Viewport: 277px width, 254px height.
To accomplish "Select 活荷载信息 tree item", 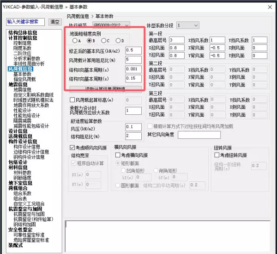I will tap(20, 136).
